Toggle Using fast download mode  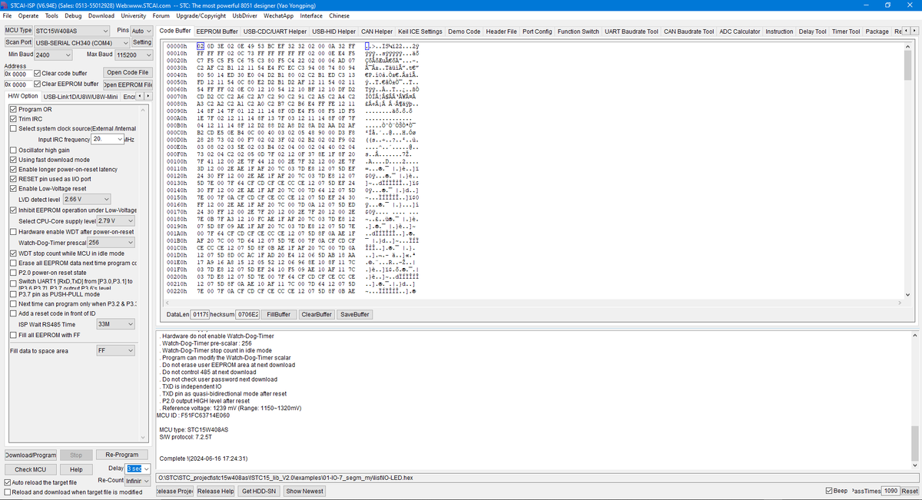pos(13,160)
